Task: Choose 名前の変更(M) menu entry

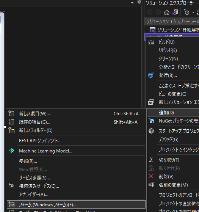Action: point(173,185)
